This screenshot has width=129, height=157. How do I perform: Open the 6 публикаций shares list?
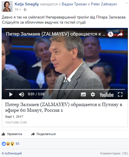pyautogui.click(x=12, y=153)
